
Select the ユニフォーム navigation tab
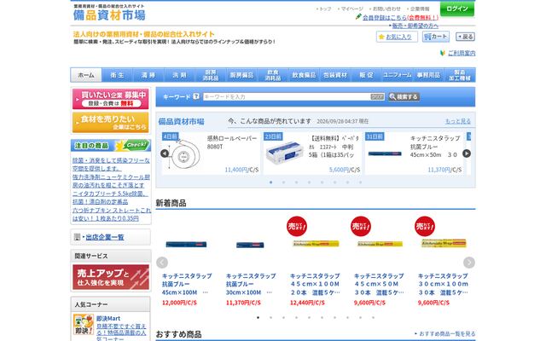point(398,75)
